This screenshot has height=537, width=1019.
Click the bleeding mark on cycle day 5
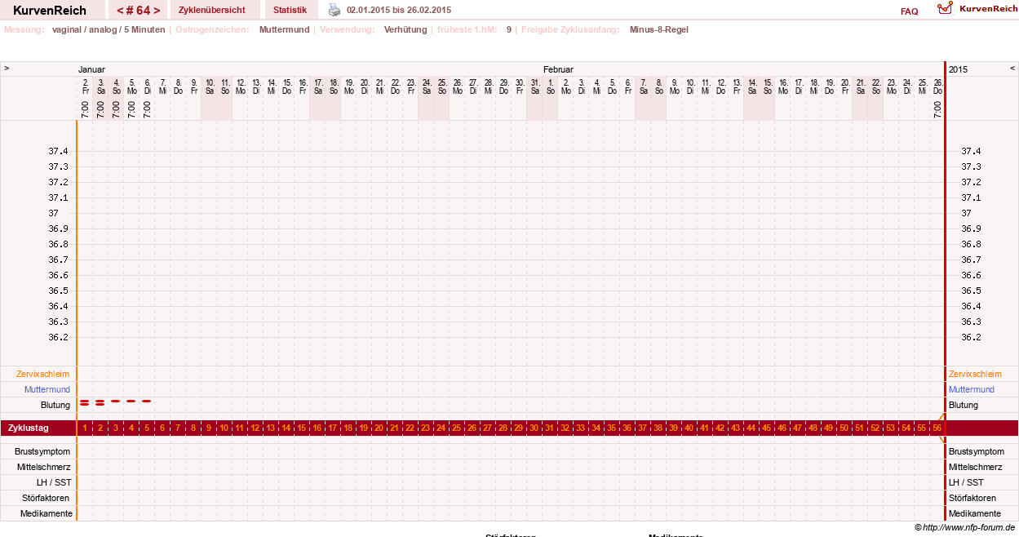click(146, 402)
